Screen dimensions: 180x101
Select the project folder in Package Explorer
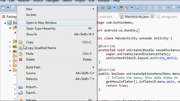[x=12, y=22]
